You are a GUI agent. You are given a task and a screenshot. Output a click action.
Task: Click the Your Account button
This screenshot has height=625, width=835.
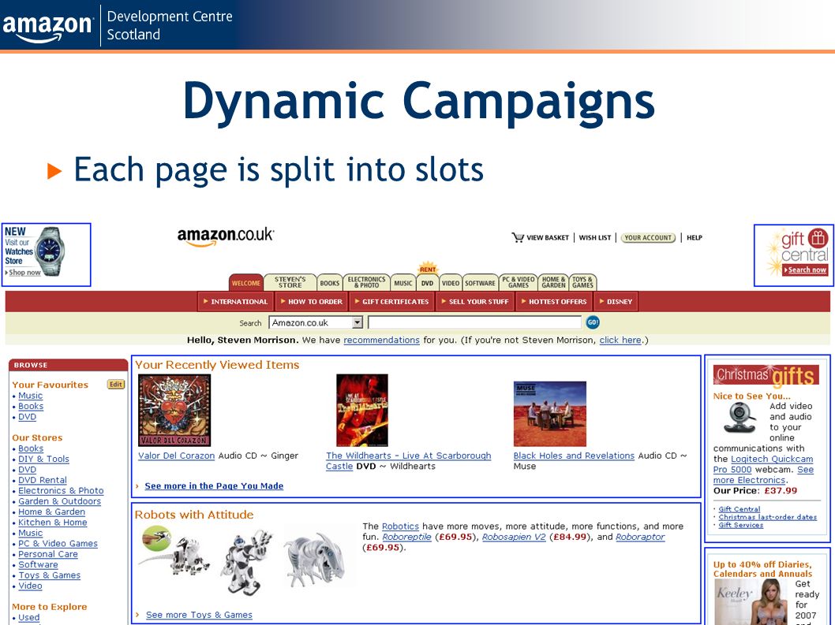[x=648, y=238]
